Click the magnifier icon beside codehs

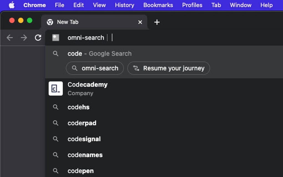point(55,107)
